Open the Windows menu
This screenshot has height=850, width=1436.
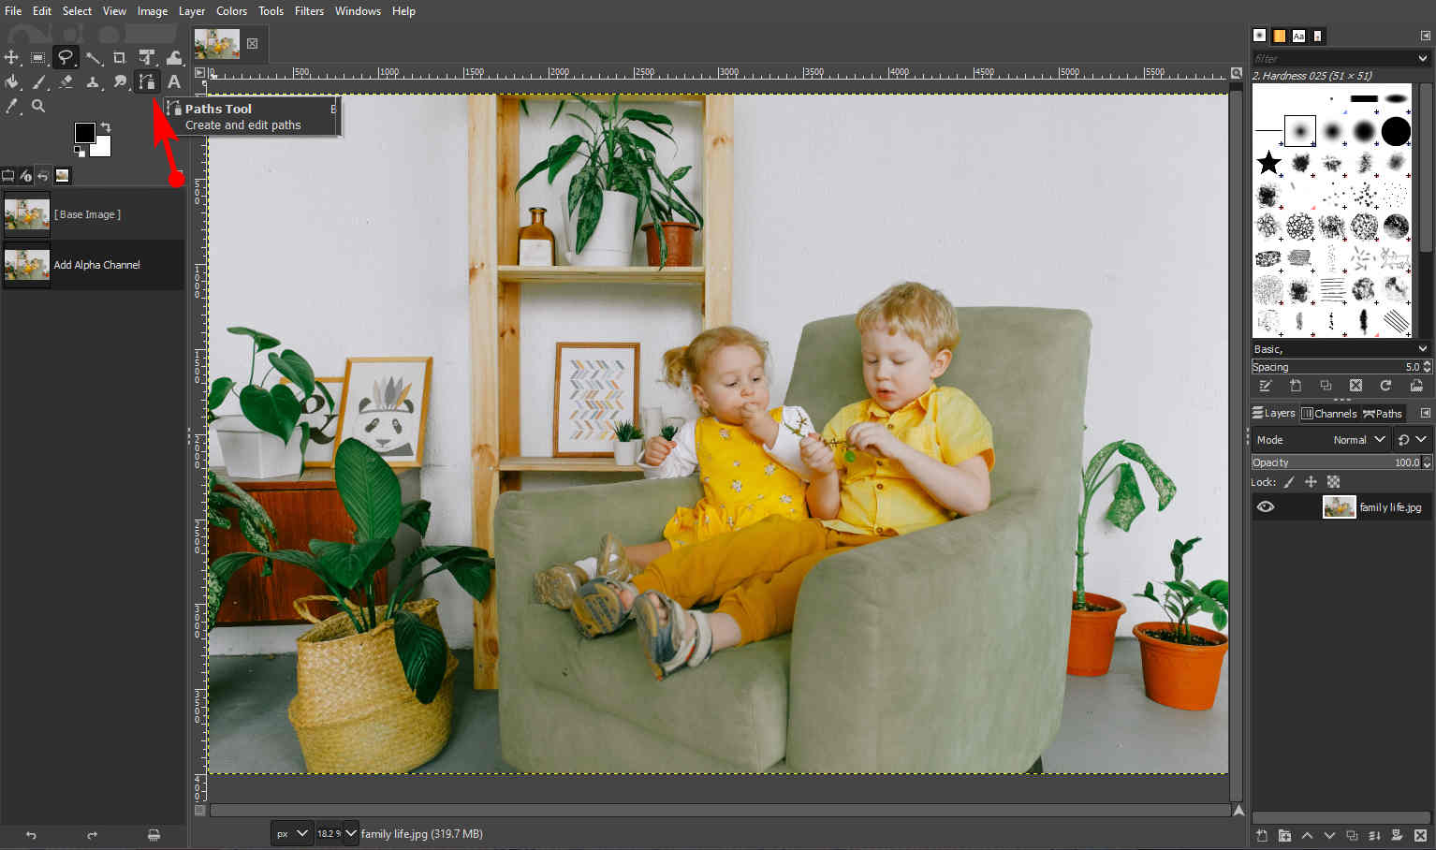[358, 11]
